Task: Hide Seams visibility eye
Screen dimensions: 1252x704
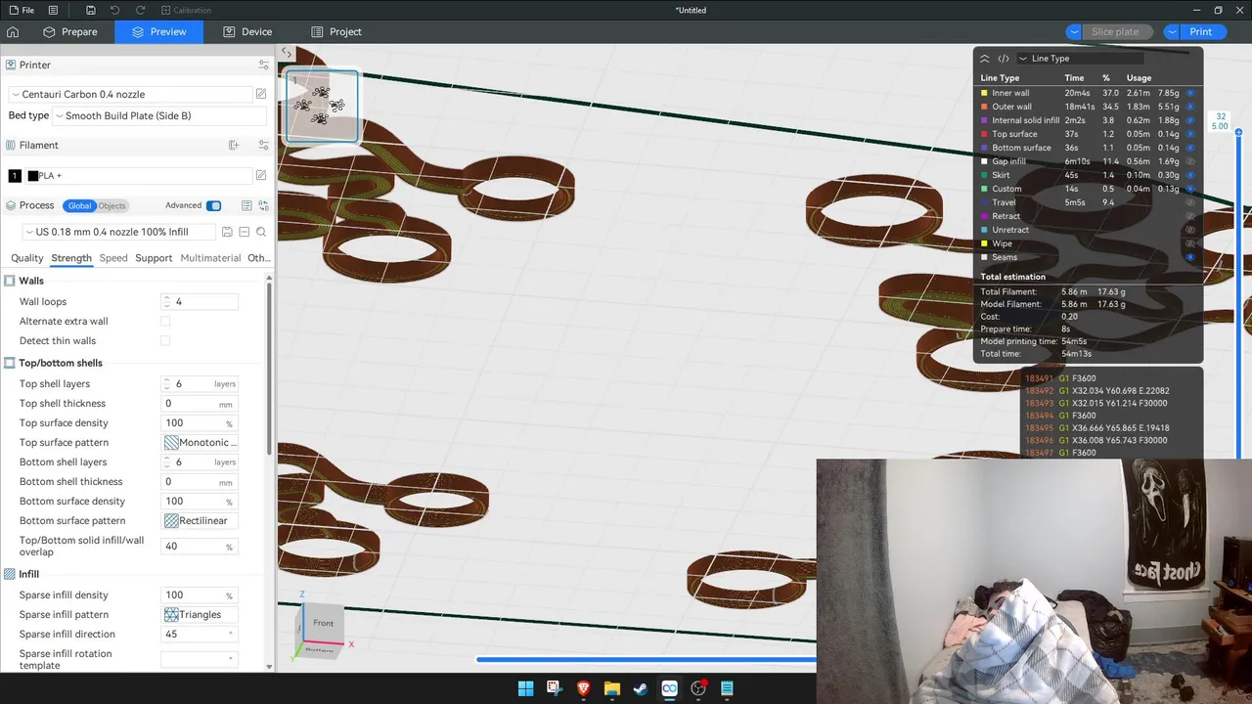Action: point(1190,257)
